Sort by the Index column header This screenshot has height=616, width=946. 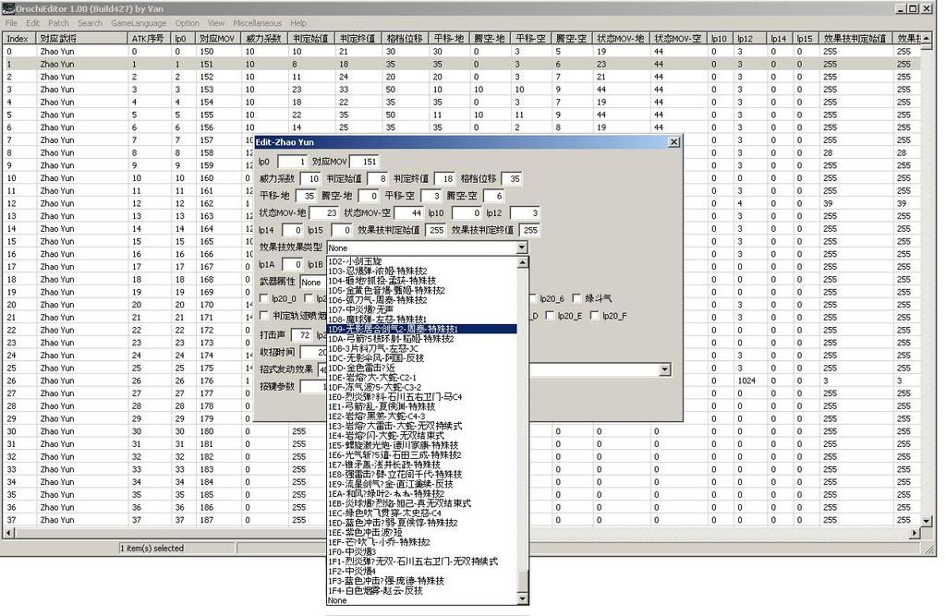18,39
